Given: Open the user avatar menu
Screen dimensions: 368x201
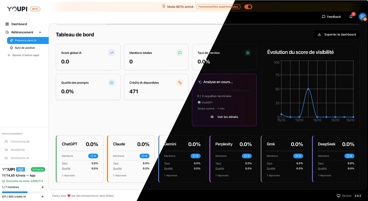Looking at the screenshot, I should pos(362,17).
